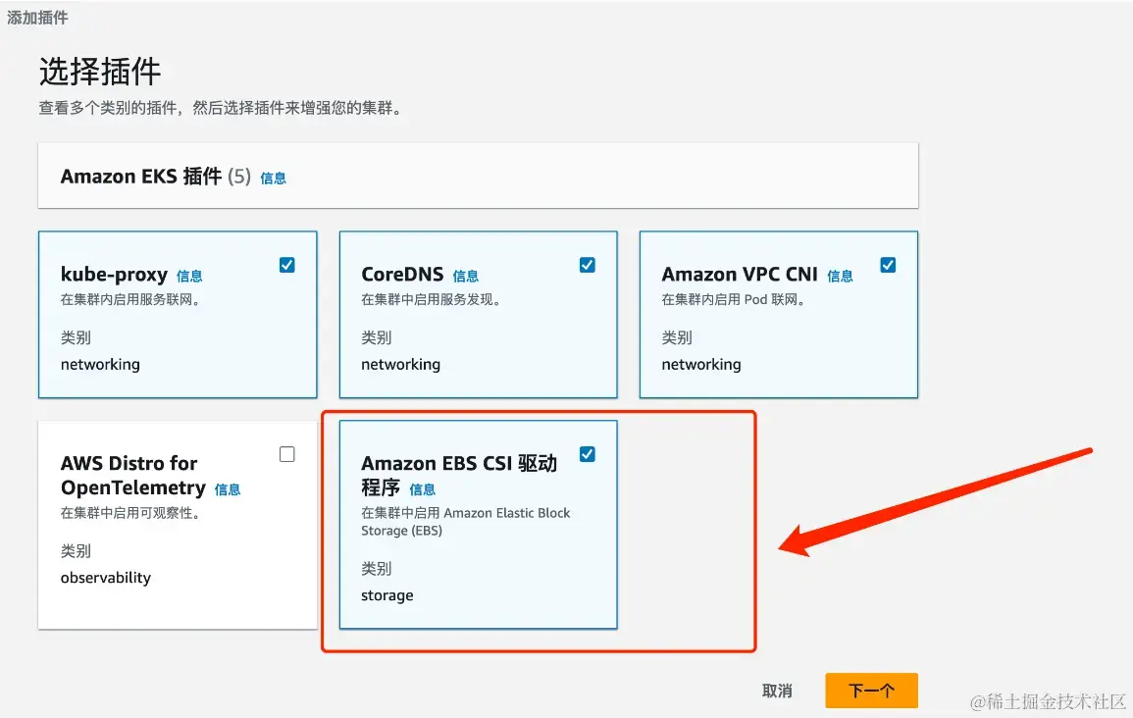This screenshot has height=718, width=1133.
Task: Open the 信息 link beside EBS CSI 驱动程序
Action: [422, 489]
